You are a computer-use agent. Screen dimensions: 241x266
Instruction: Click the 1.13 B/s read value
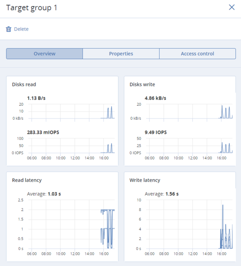click(36, 98)
